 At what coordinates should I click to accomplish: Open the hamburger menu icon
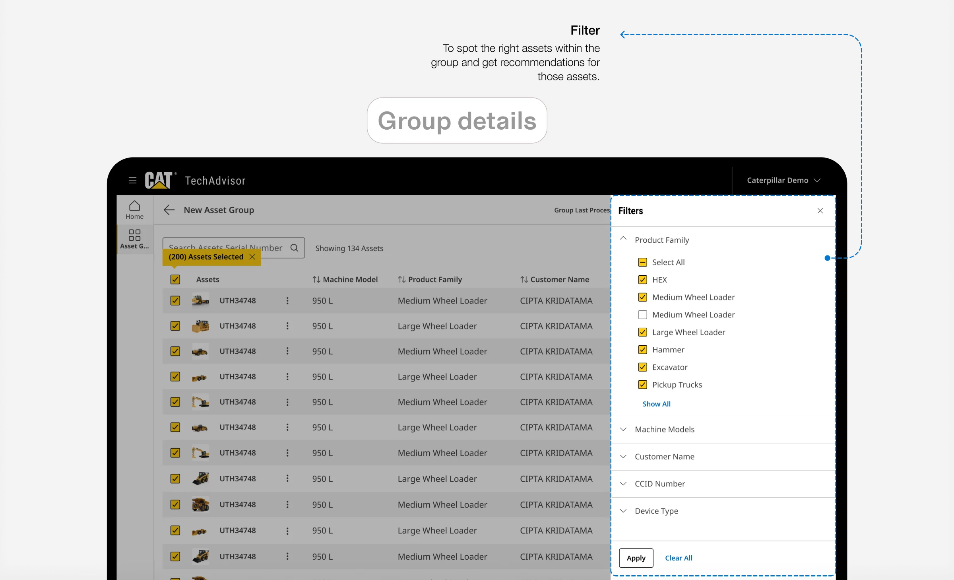tap(132, 180)
